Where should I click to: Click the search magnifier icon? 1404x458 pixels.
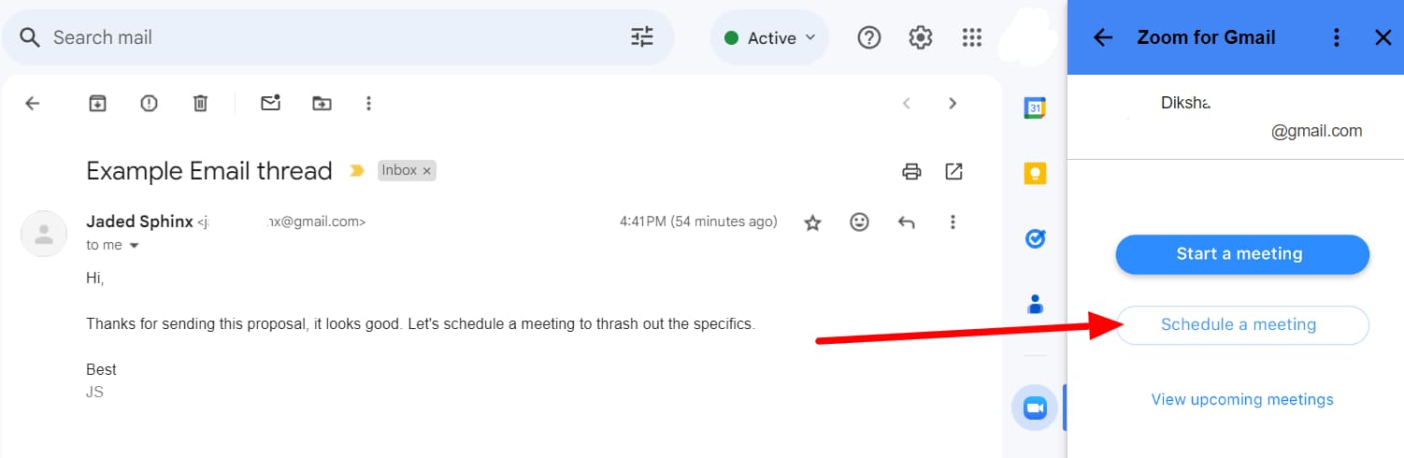pos(30,37)
